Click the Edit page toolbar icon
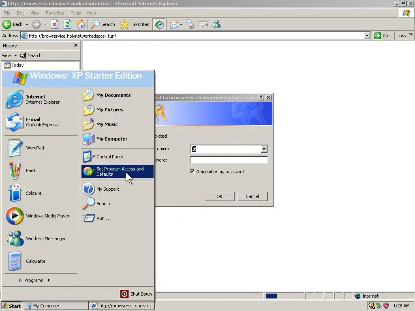The width and height of the screenshot is (415, 311). click(x=203, y=24)
